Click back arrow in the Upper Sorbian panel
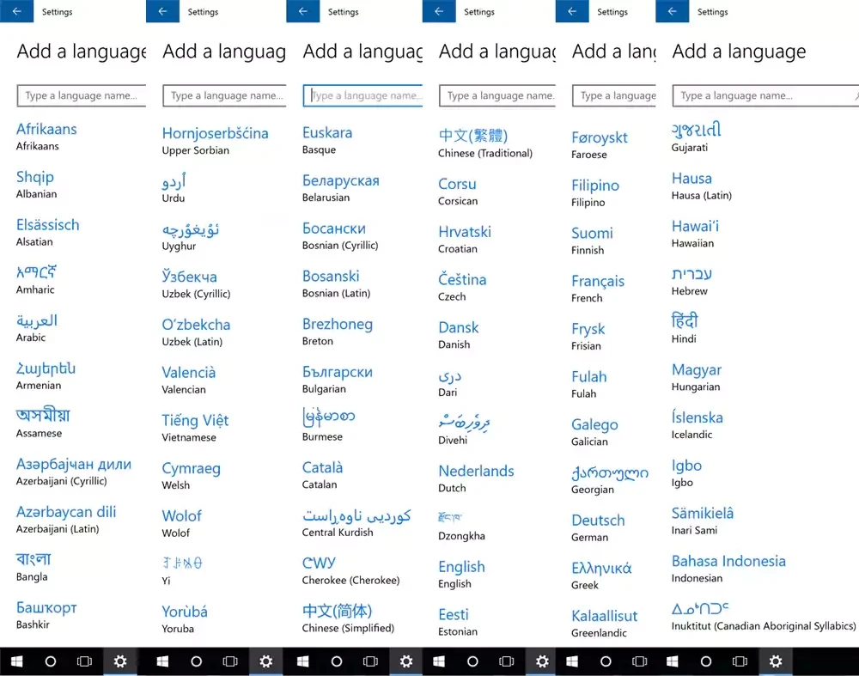This screenshot has width=859, height=676. point(162,11)
